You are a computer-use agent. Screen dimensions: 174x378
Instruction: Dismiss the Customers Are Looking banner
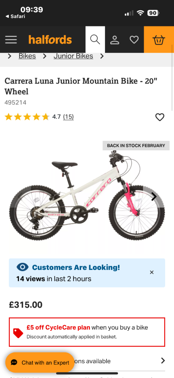152,272
